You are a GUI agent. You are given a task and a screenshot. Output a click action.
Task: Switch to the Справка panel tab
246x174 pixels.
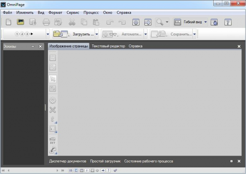point(136,46)
